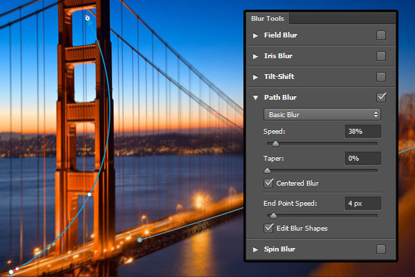The height and width of the screenshot is (277, 415).
Task: Select the path midpoint on the curved blur path
Action: click(89, 195)
